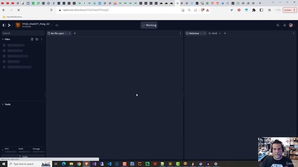The width and height of the screenshot is (298, 167).
Task: Click the share page icon in address bar
Action: pos(196,10)
